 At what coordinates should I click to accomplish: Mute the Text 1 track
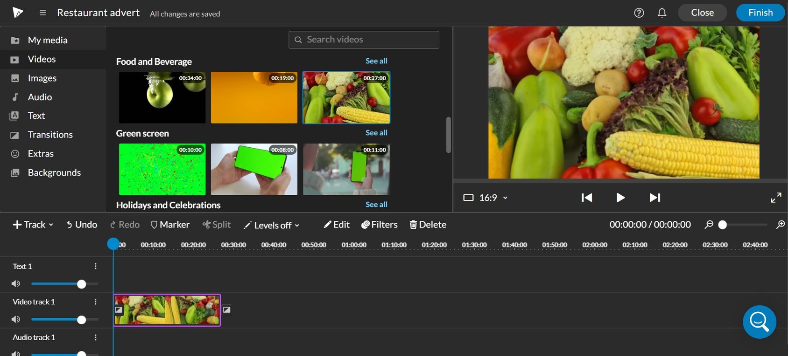[16, 283]
